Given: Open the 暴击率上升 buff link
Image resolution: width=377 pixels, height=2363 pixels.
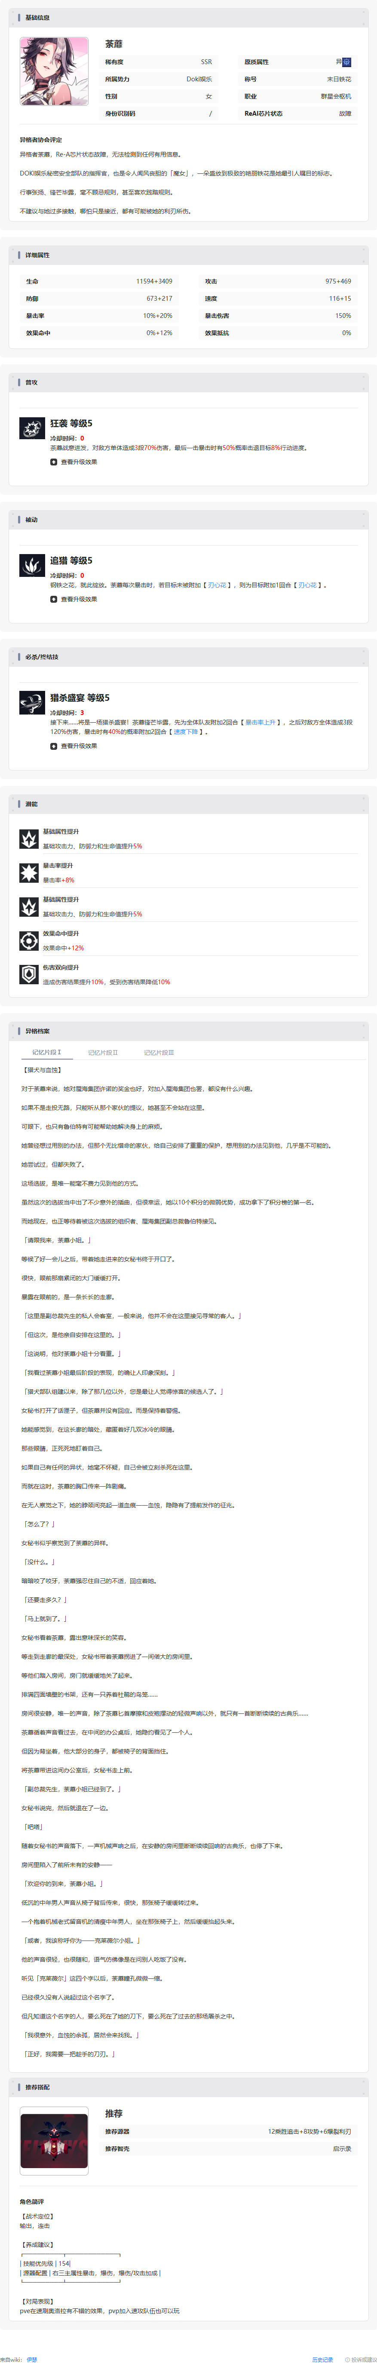Looking at the screenshot, I should 261,722.
